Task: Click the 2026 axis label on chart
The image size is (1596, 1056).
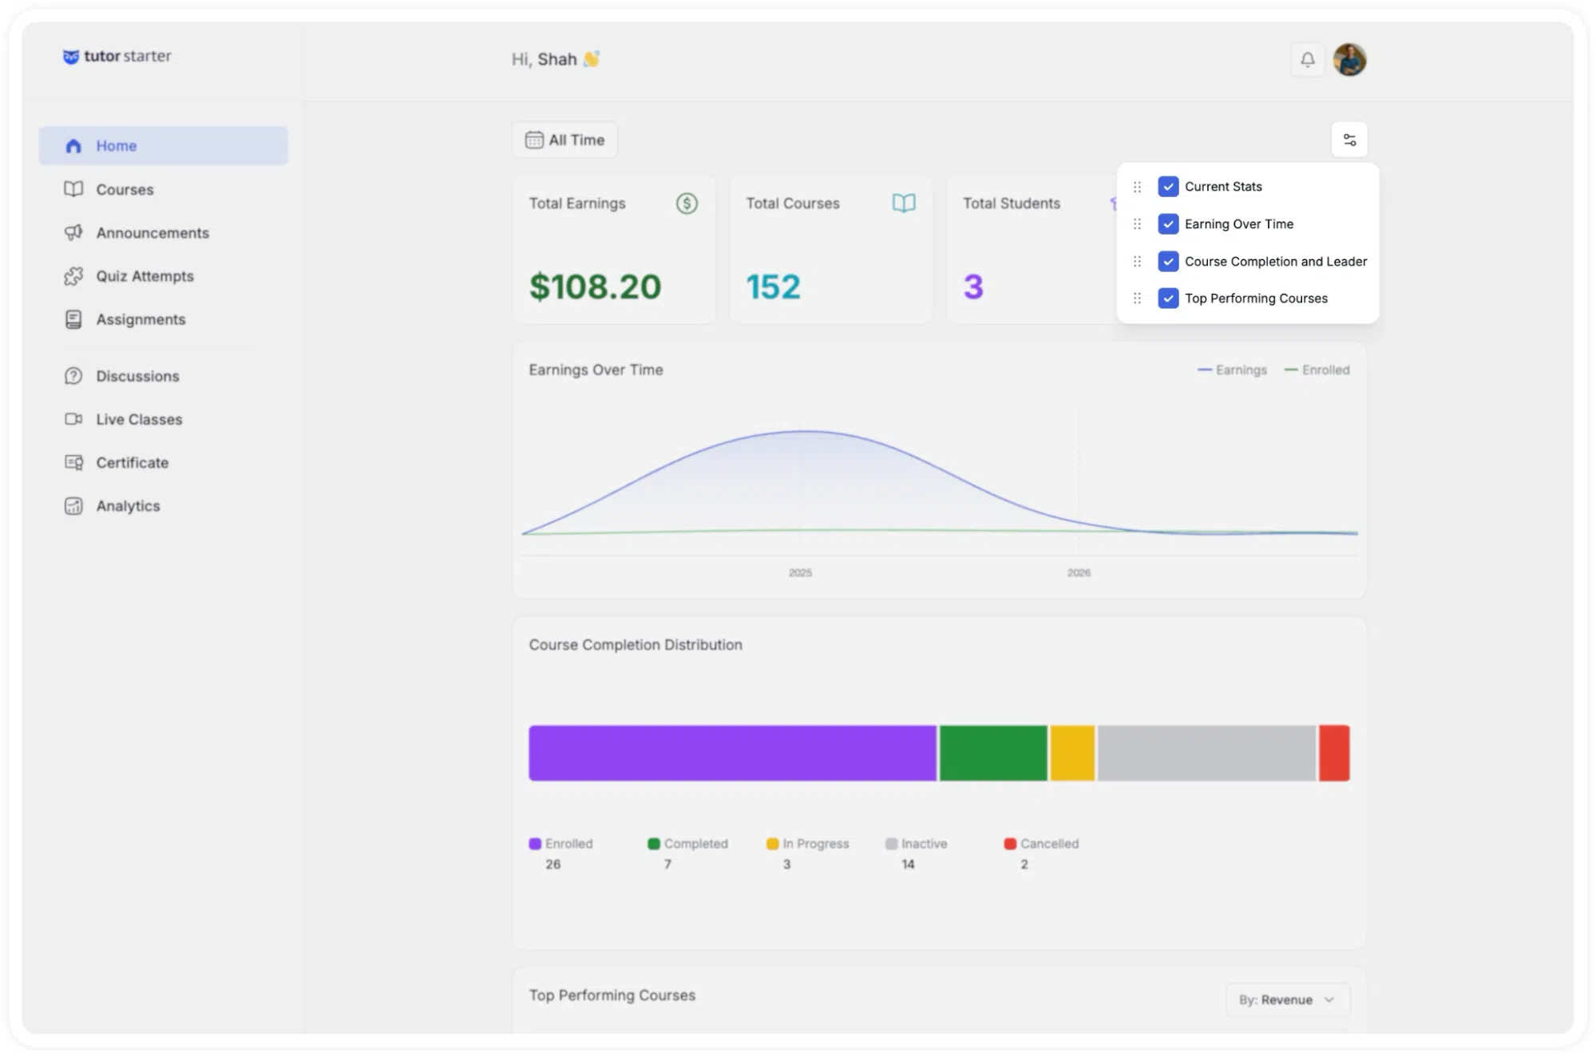Action: click(x=1079, y=573)
